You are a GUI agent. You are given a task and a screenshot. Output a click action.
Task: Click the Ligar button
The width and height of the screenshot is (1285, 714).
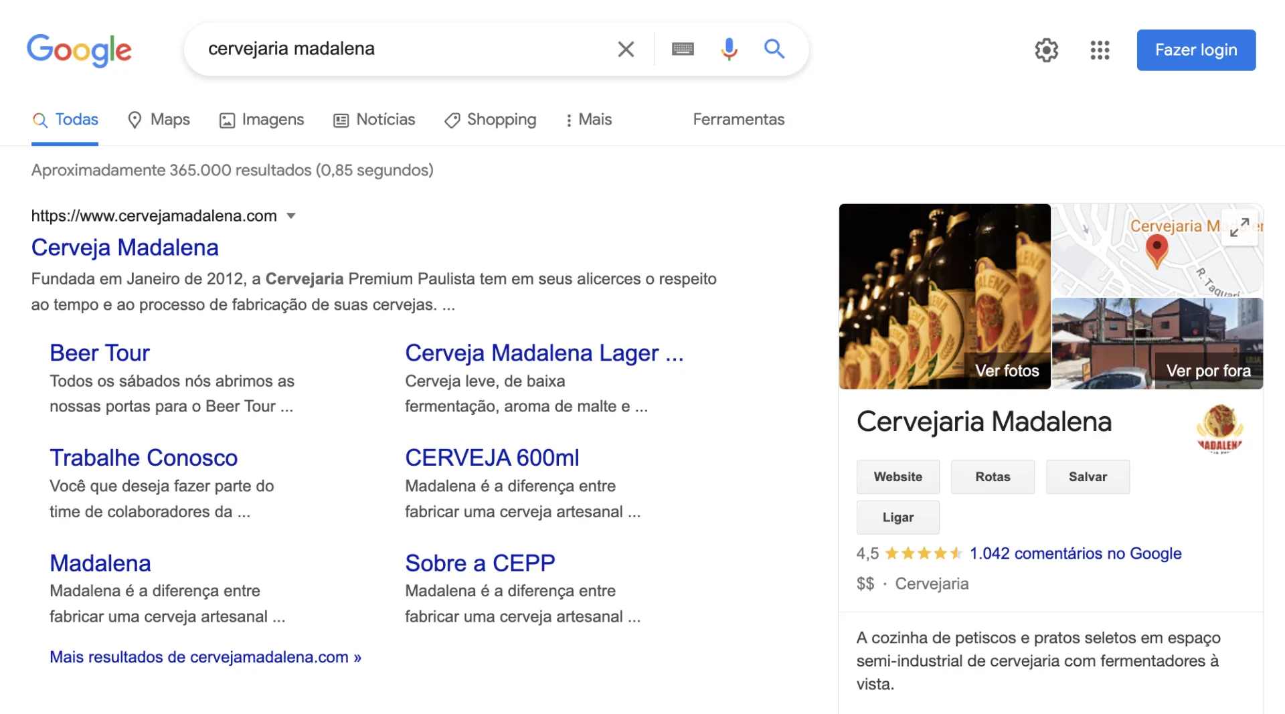[x=897, y=517]
